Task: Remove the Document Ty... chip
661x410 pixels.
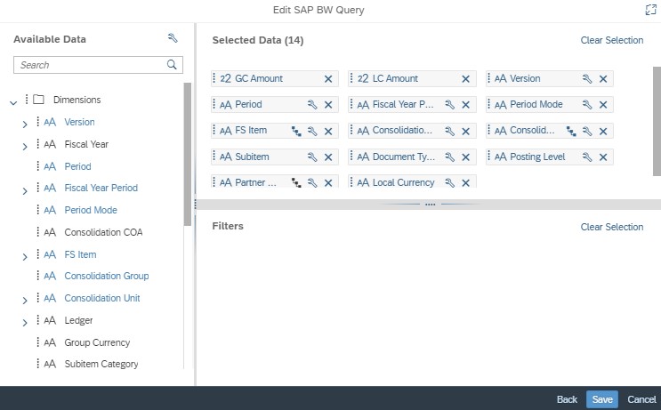Action: coord(465,157)
